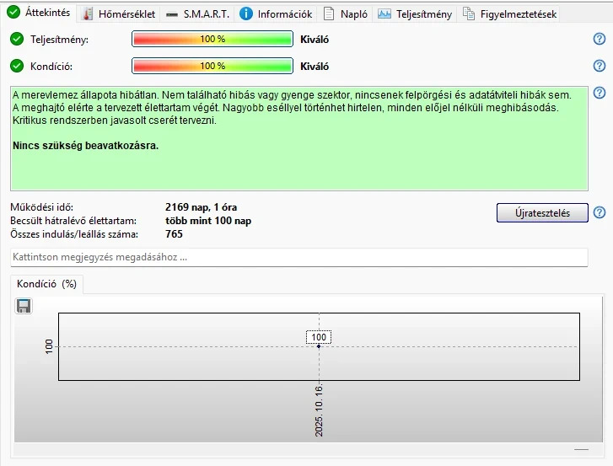Click the Újratesztelés button

pos(542,213)
